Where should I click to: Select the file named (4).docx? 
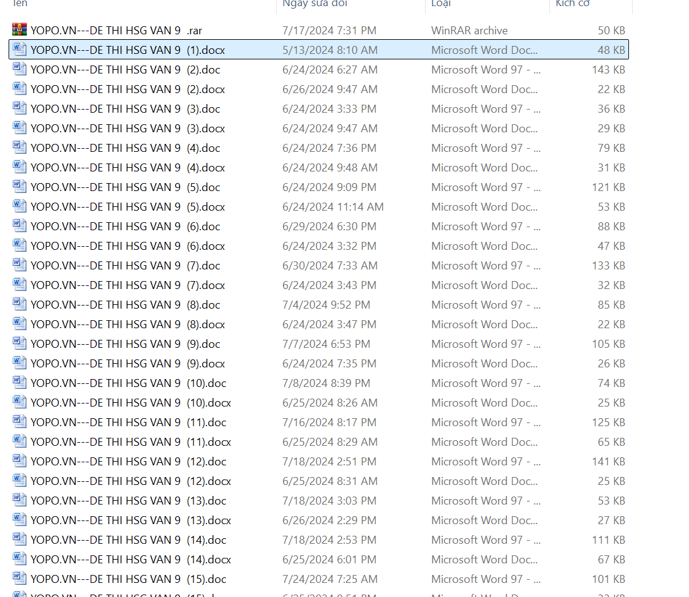point(128,167)
